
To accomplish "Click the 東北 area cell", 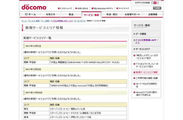I will [x=36, y=109].
